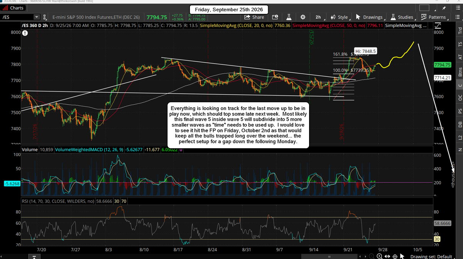The height and width of the screenshot is (259, 463).
Task: Click the symbol link clip icon
Action: pos(45,17)
